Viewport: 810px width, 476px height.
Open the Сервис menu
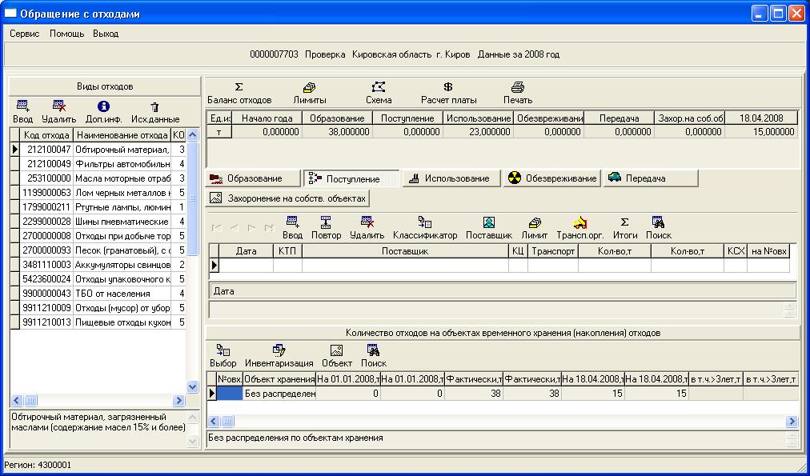click(x=24, y=34)
